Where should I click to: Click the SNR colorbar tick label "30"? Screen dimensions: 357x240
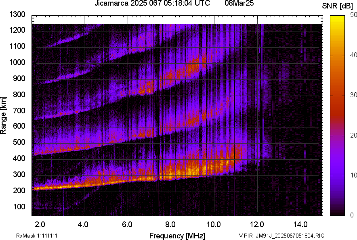click(x=353, y=95)
